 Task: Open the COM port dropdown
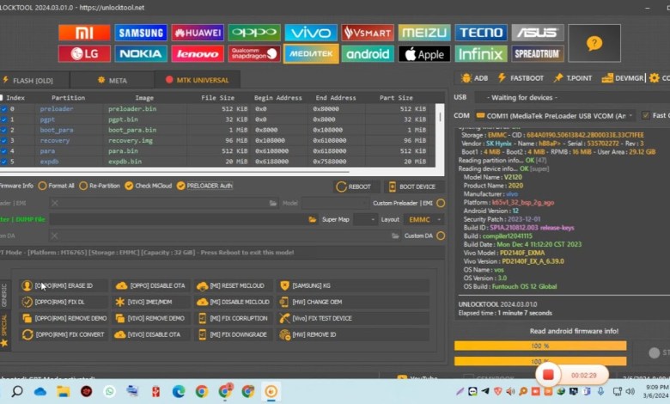click(555, 116)
